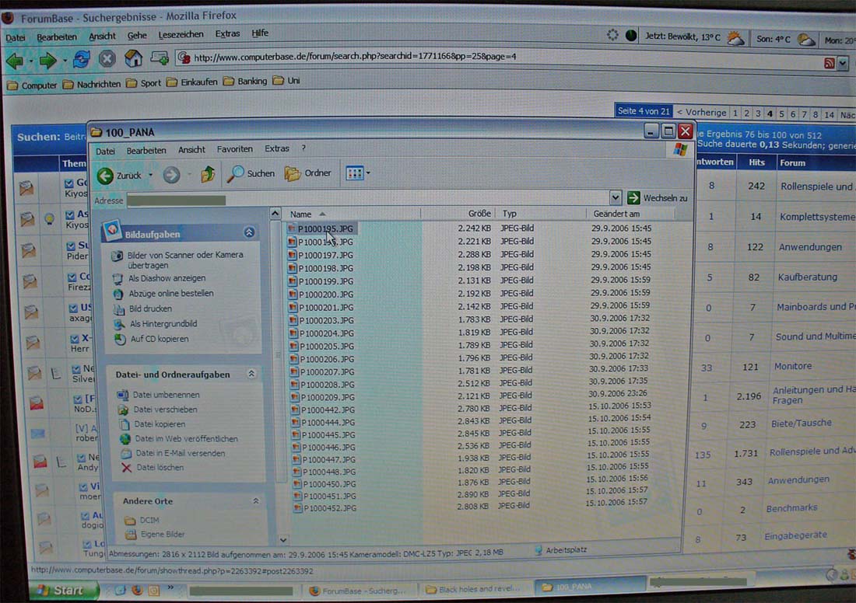Click Explorer Zurück back button
Image resolution: width=856 pixels, height=603 pixels.
tap(119, 176)
